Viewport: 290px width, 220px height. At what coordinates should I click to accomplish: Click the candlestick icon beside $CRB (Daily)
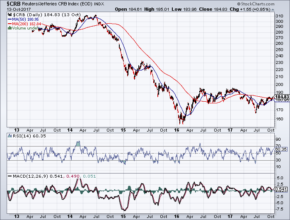click(10, 15)
